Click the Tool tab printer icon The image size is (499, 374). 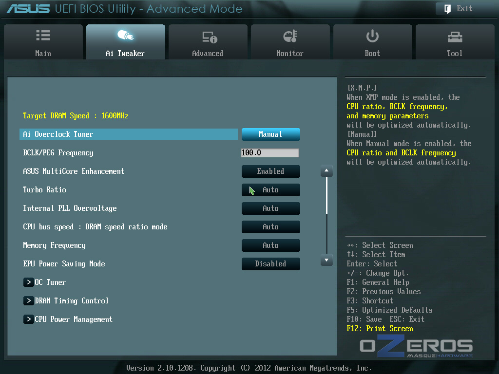(x=455, y=37)
